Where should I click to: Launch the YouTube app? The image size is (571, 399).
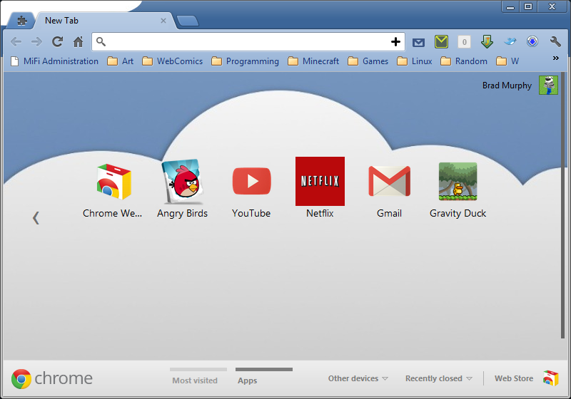(x=251, y=192)
